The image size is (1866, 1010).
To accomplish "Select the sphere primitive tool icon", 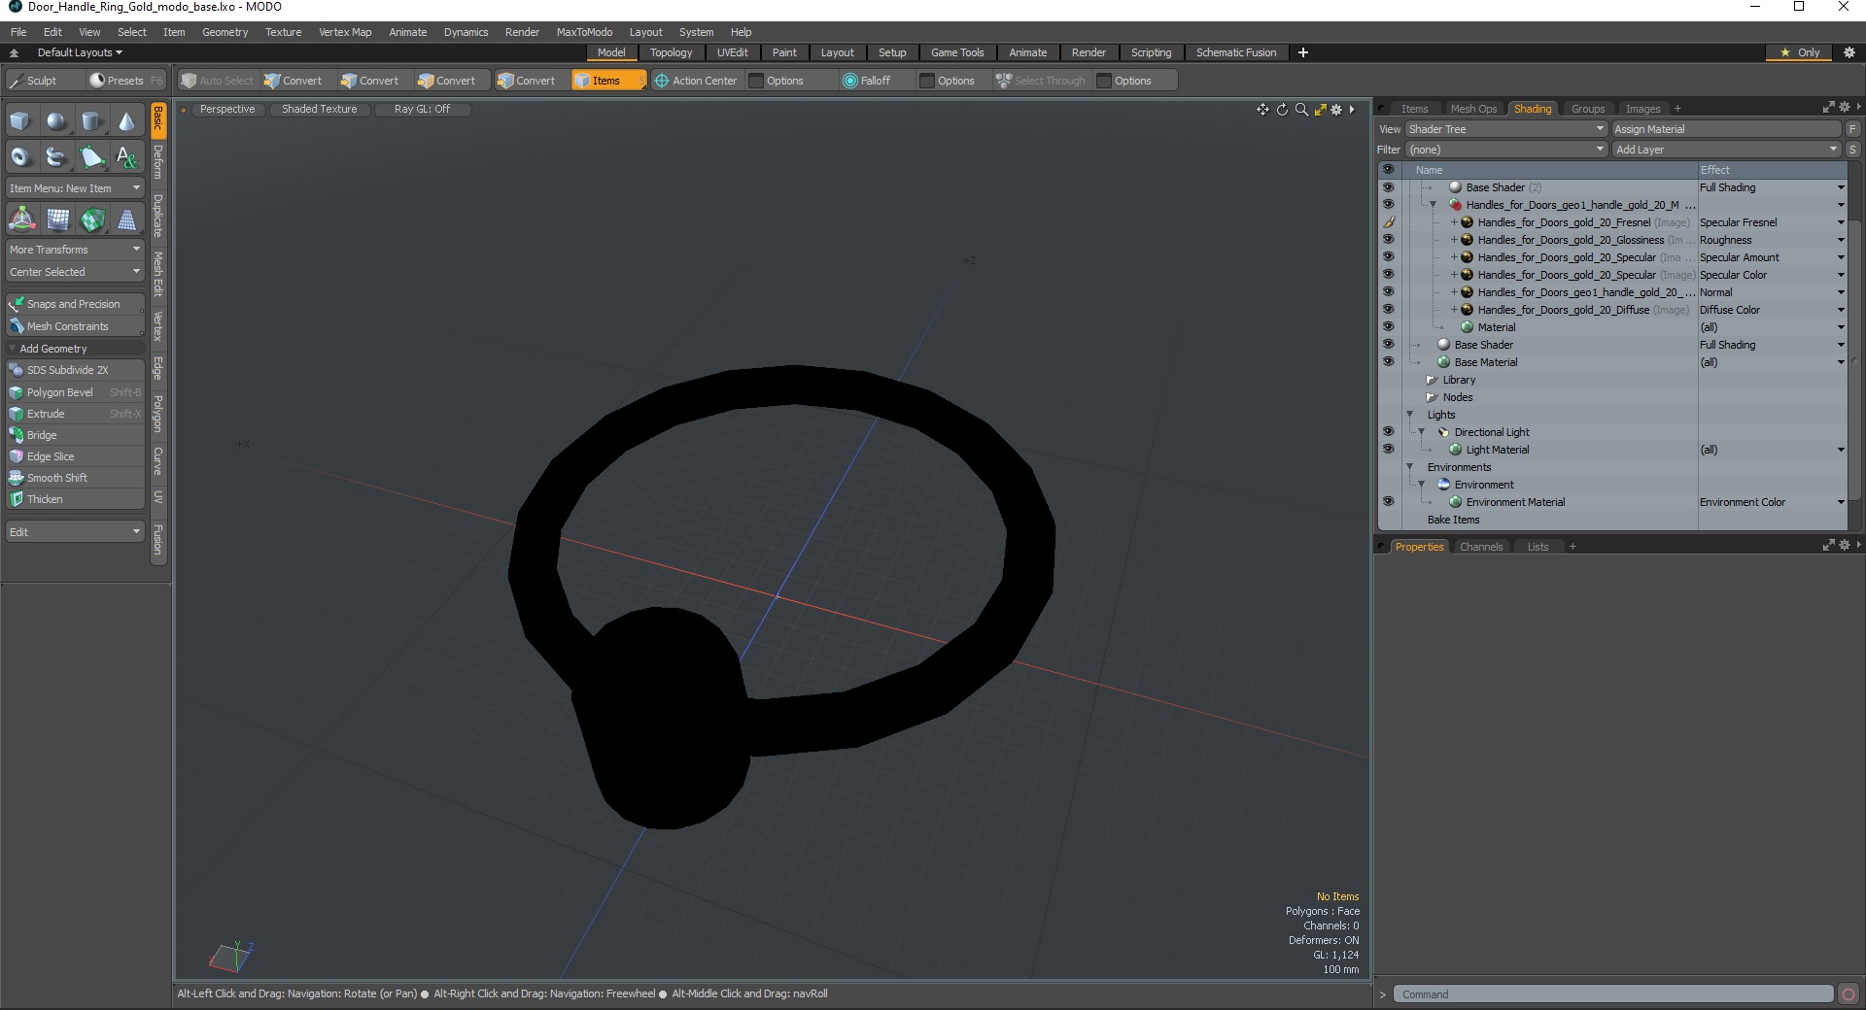I will pyautogui.click(x=56, y=121).
